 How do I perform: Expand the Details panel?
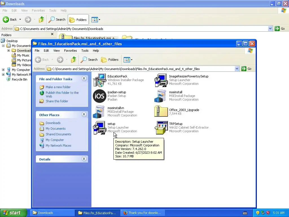pyautogui.click(x=84, y=159)
